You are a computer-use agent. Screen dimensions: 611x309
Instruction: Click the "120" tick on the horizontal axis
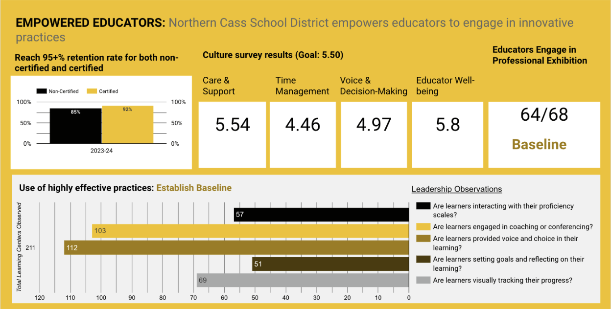(40, 298)
